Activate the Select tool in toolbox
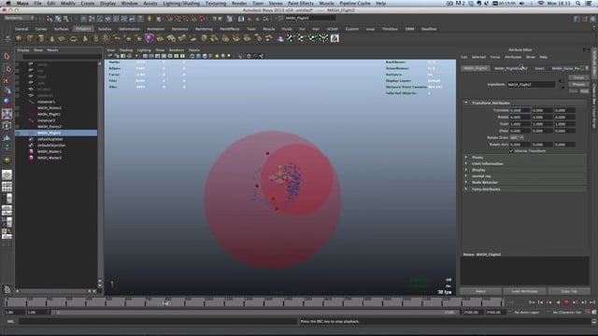 (x=7, y=56)
